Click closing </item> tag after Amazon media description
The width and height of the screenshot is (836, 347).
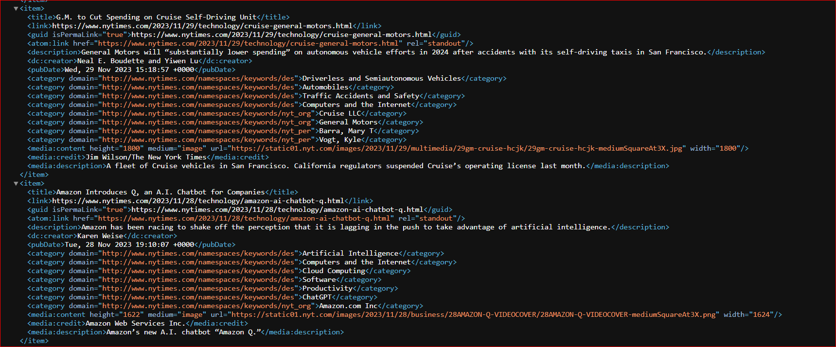coord(34,341)
